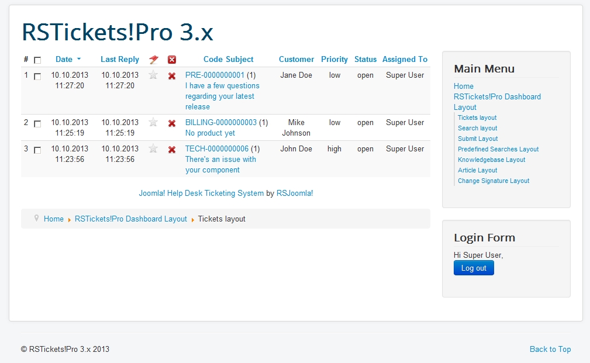Click the Log out button

click(x=474, y=268)
